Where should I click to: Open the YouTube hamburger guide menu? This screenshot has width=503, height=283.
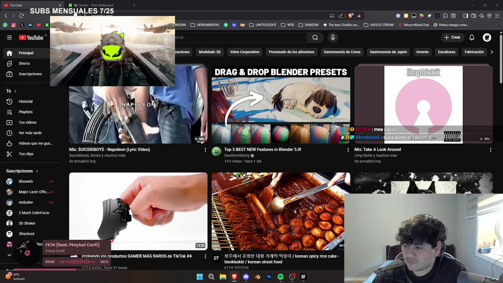pos(9,37)
